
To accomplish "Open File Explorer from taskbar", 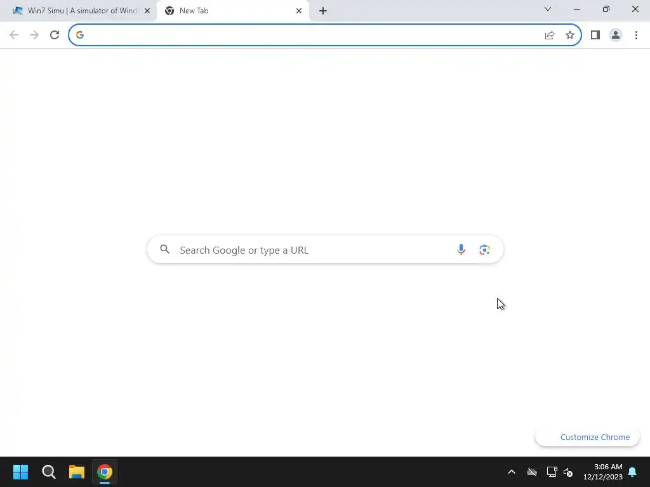I will (77, 472).
